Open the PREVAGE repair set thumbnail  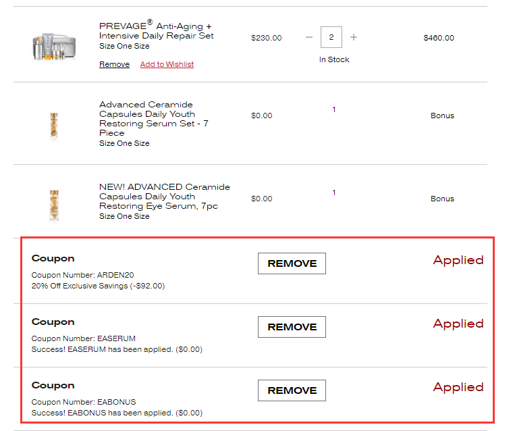coord(55,45)
